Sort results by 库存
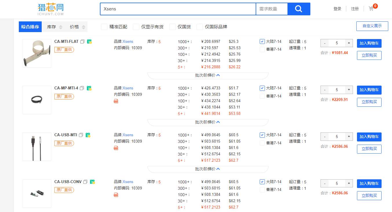This screenshot has width=392, height=212. (54, 27)
